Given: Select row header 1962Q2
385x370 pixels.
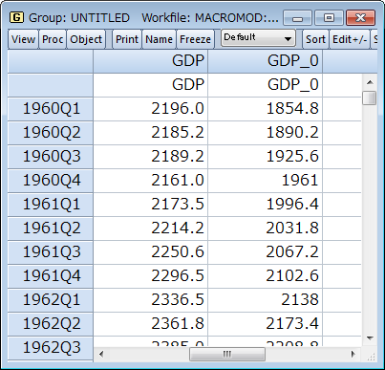Looking at the screenshot, I should [51, 324].
